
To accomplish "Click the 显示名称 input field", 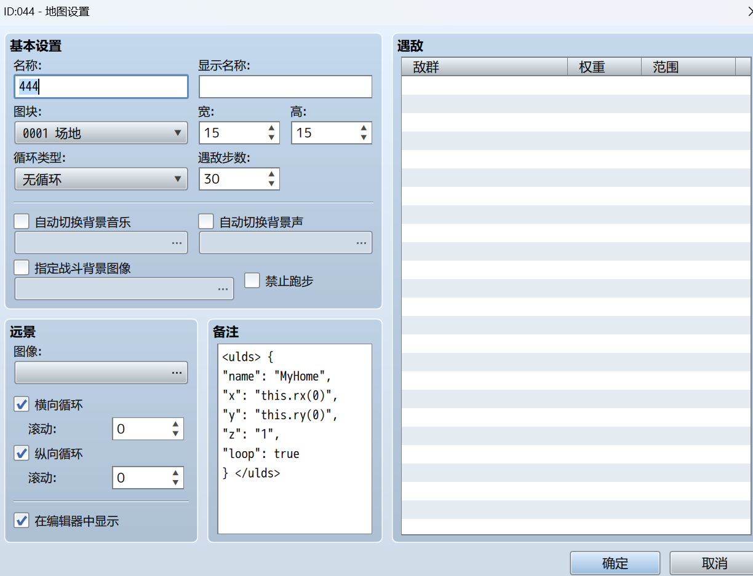I will (x=285, y=87).
